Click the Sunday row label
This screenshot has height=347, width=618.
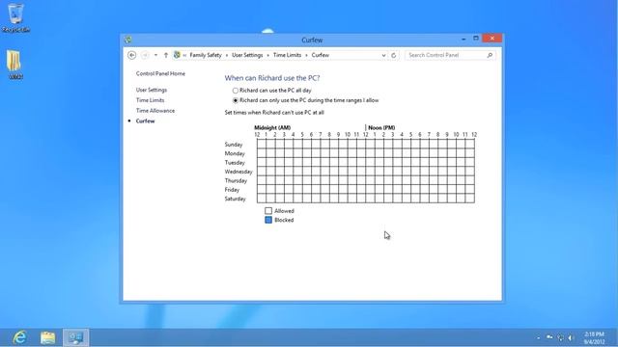234,145
